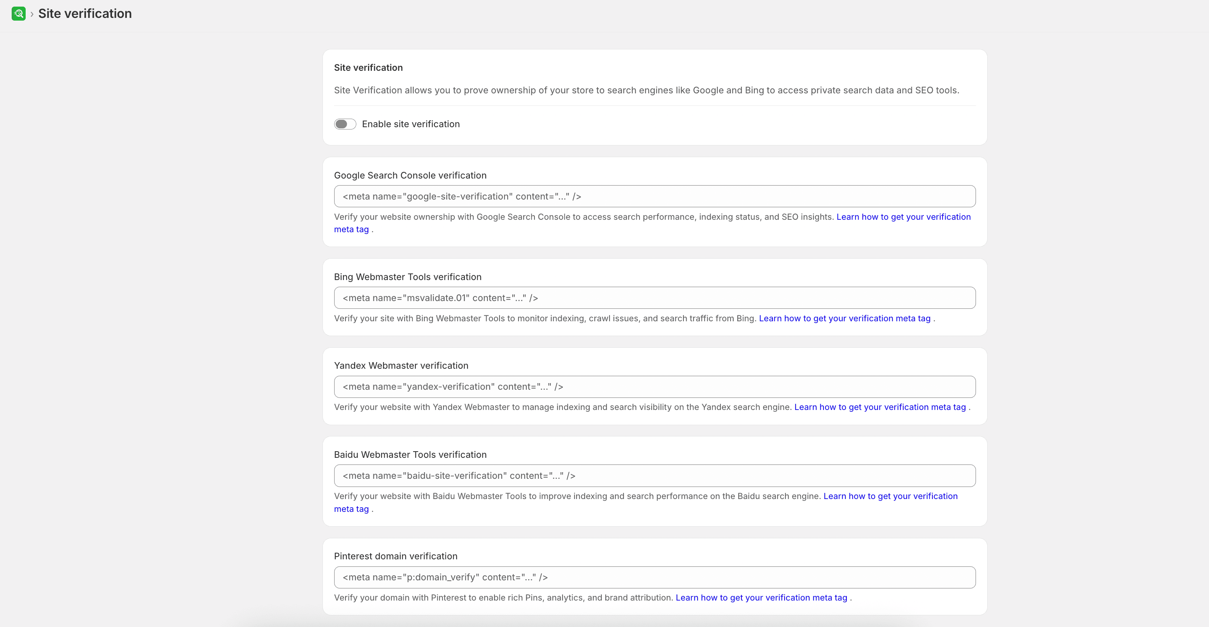
Task: Open Pinterest verification meta tag help link
Action: pyautogui.click(x=761, y=597)
